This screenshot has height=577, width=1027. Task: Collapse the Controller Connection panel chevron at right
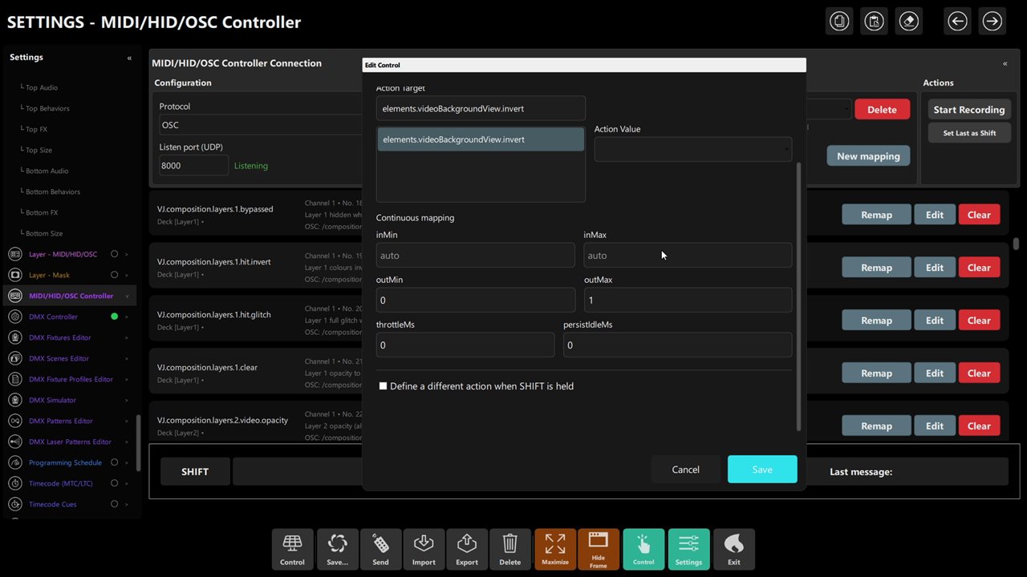[x=1005, y=63]
